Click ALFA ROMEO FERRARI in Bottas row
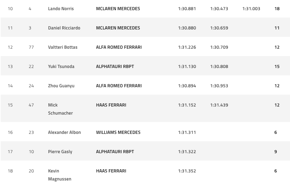The image size is (290, 184). coord(119,47)
